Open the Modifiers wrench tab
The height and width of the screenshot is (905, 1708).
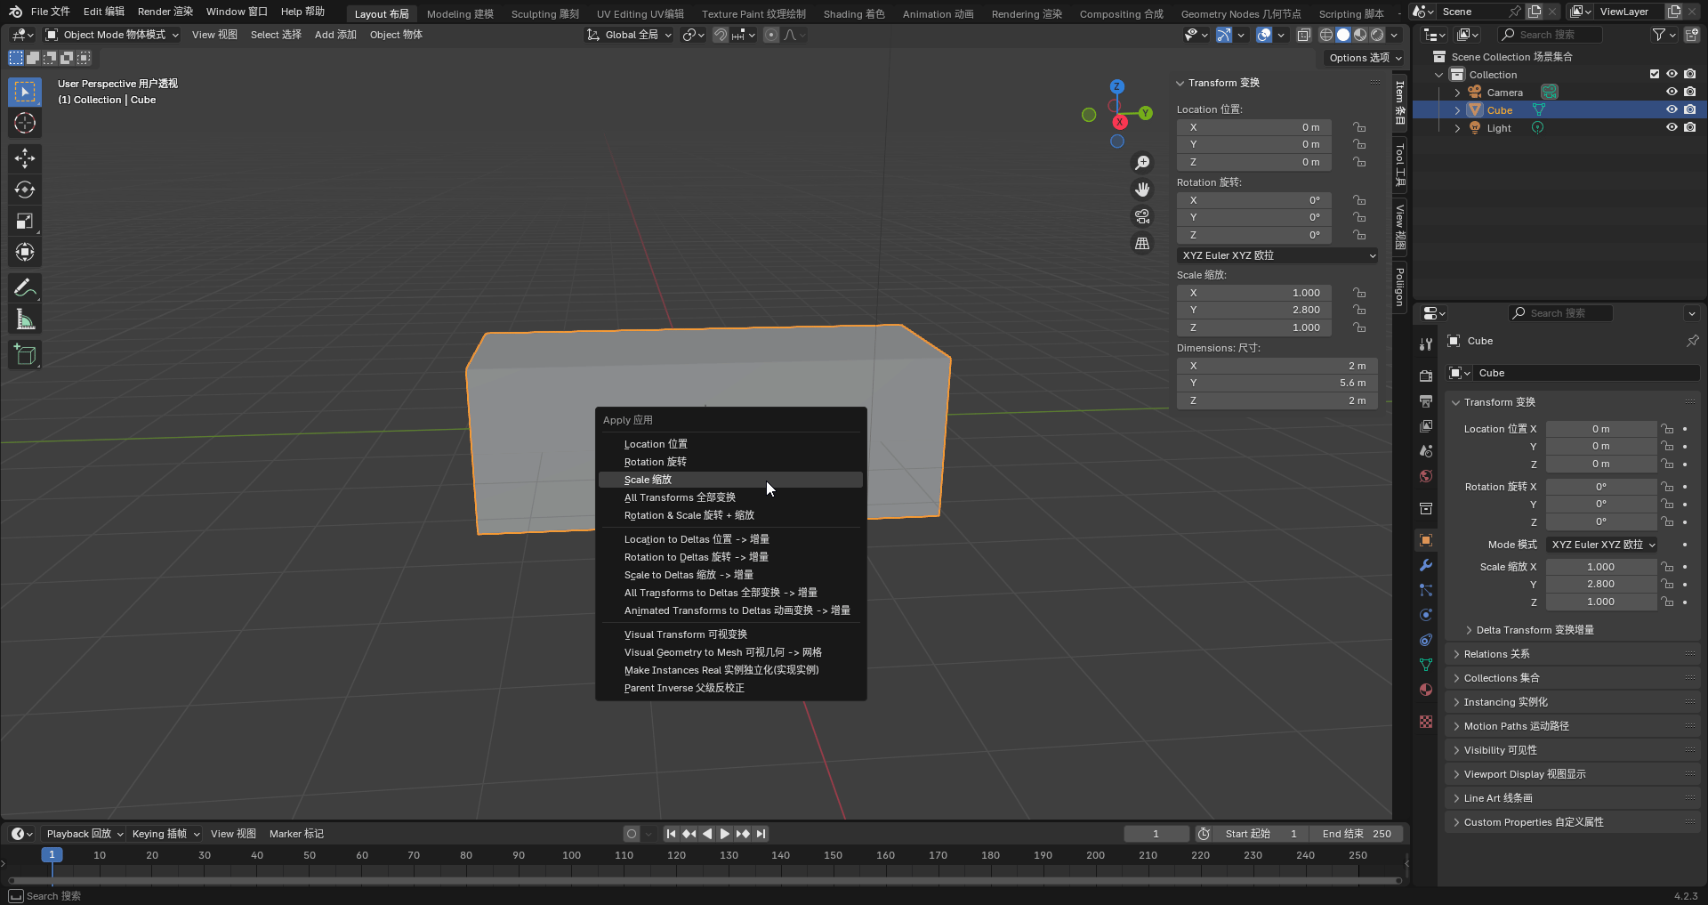click(1426, 565)
